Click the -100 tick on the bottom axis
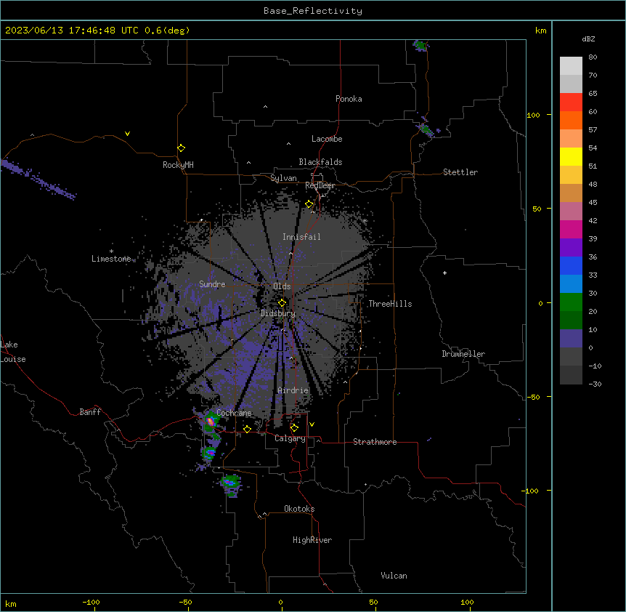The width and height of the screenshot is (626, 612). tap(91, 603)
